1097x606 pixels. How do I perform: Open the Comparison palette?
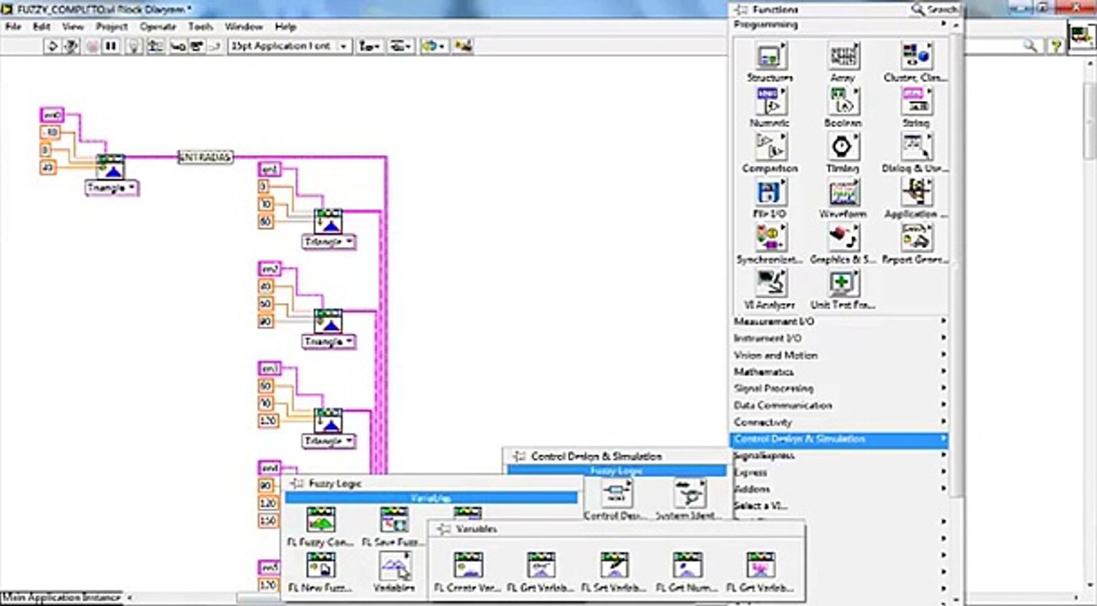click(769, 148)
